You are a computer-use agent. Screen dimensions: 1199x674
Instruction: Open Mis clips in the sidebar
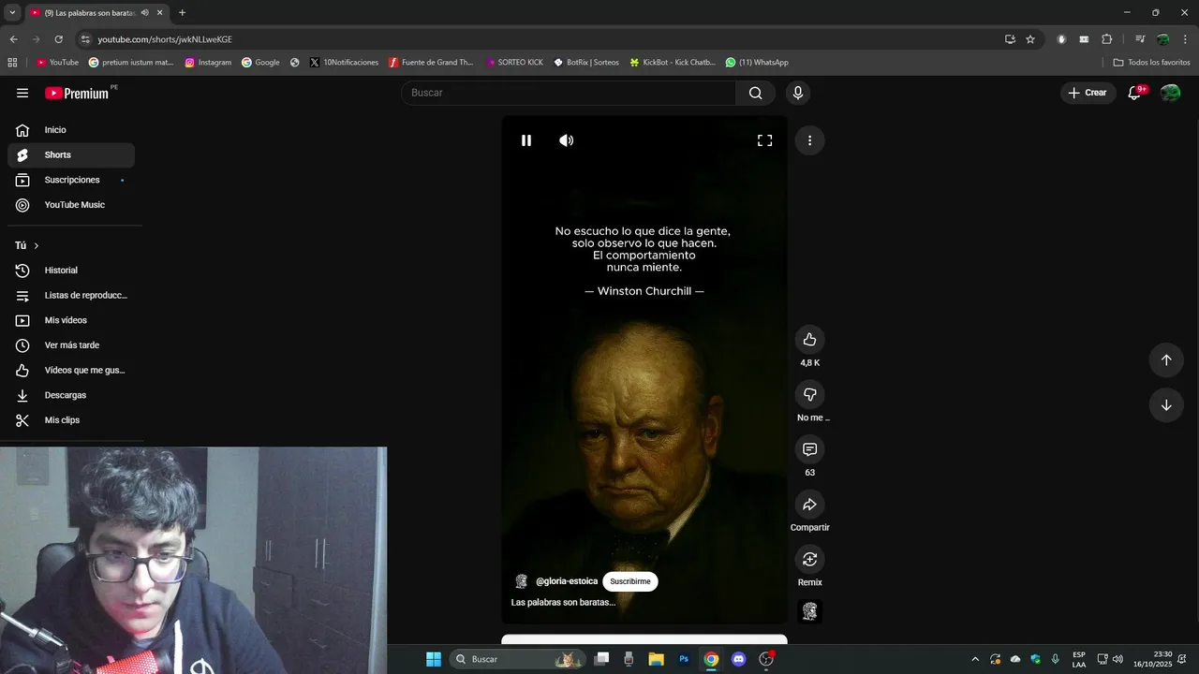[71, 420]
